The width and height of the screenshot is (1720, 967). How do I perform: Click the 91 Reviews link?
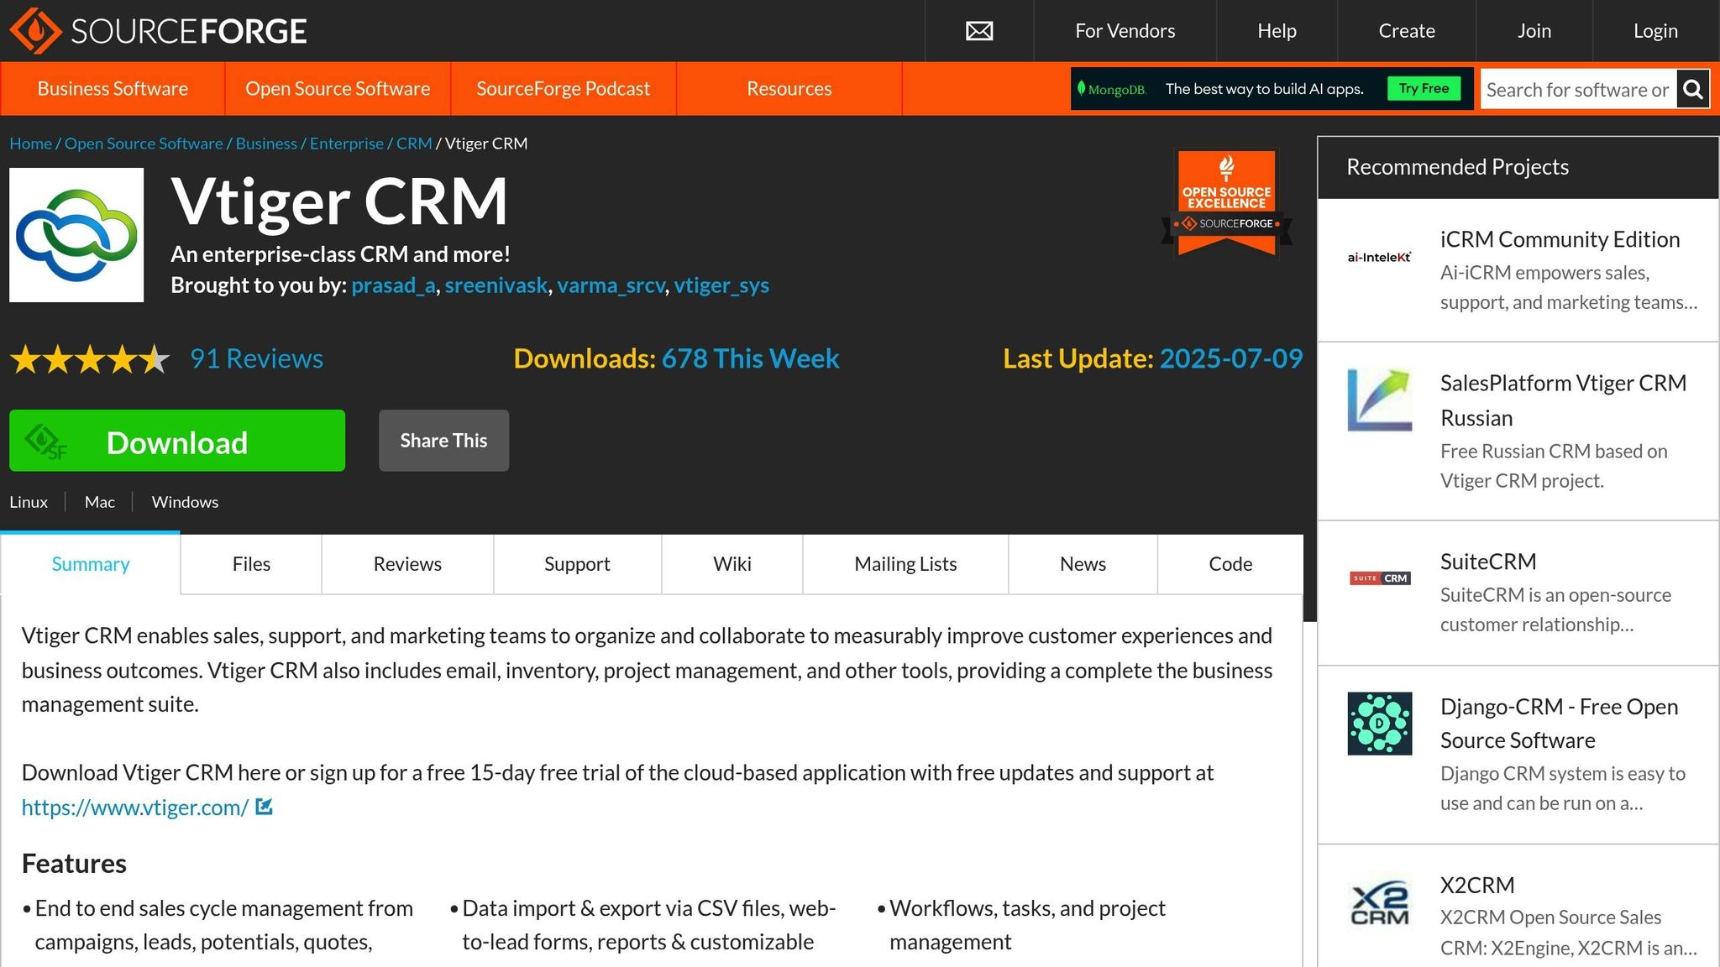click(255, 358)
